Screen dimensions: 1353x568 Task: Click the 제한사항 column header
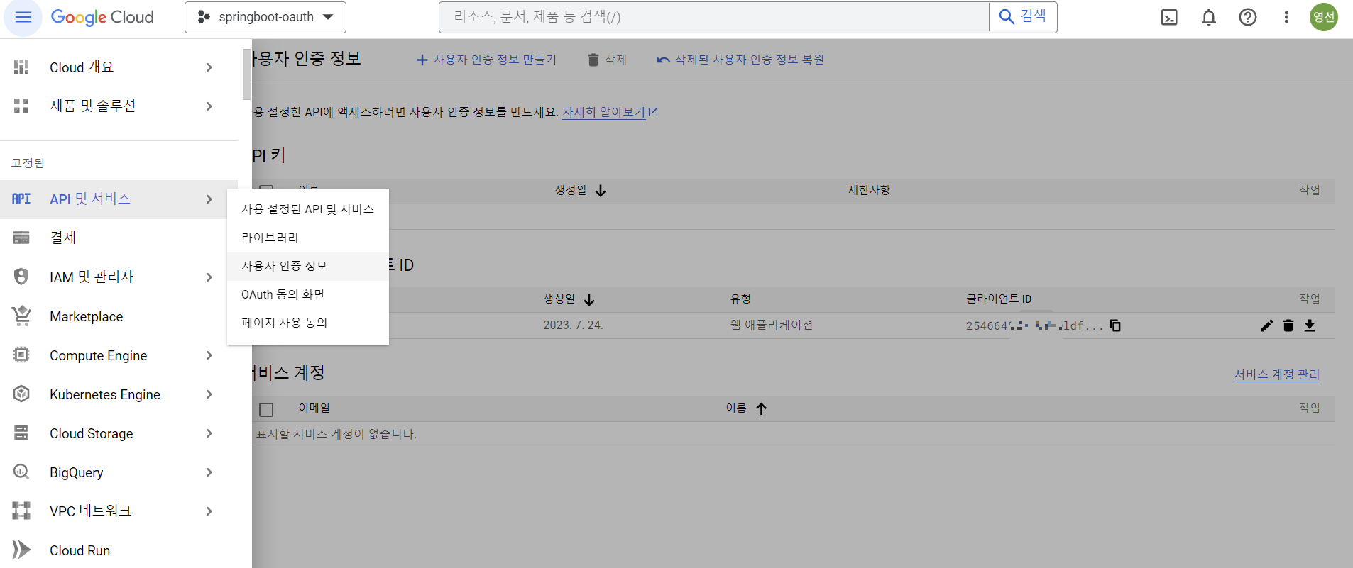point(869,190)
